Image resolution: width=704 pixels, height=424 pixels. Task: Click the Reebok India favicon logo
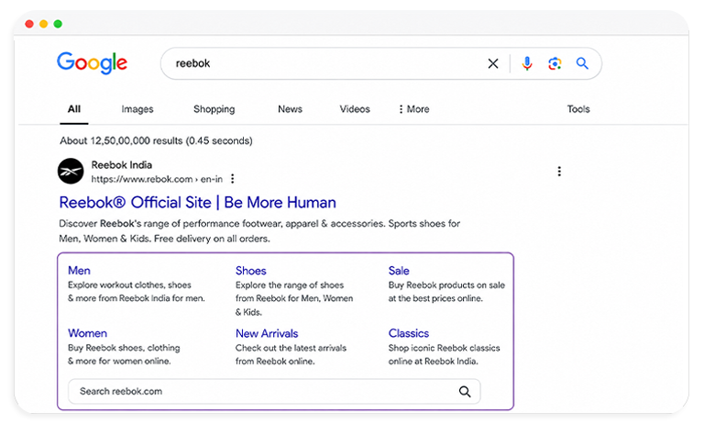(x=71, y=172)
